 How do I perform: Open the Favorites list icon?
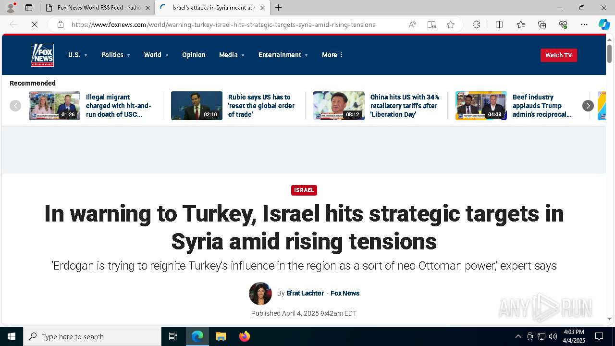(521, 25)
